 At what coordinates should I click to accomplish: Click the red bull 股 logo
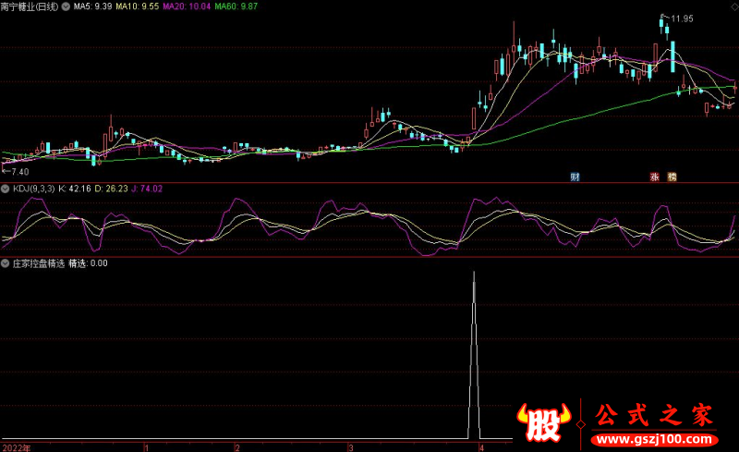545,424
